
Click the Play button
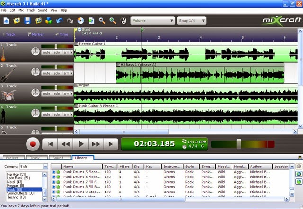pos(81,144)
